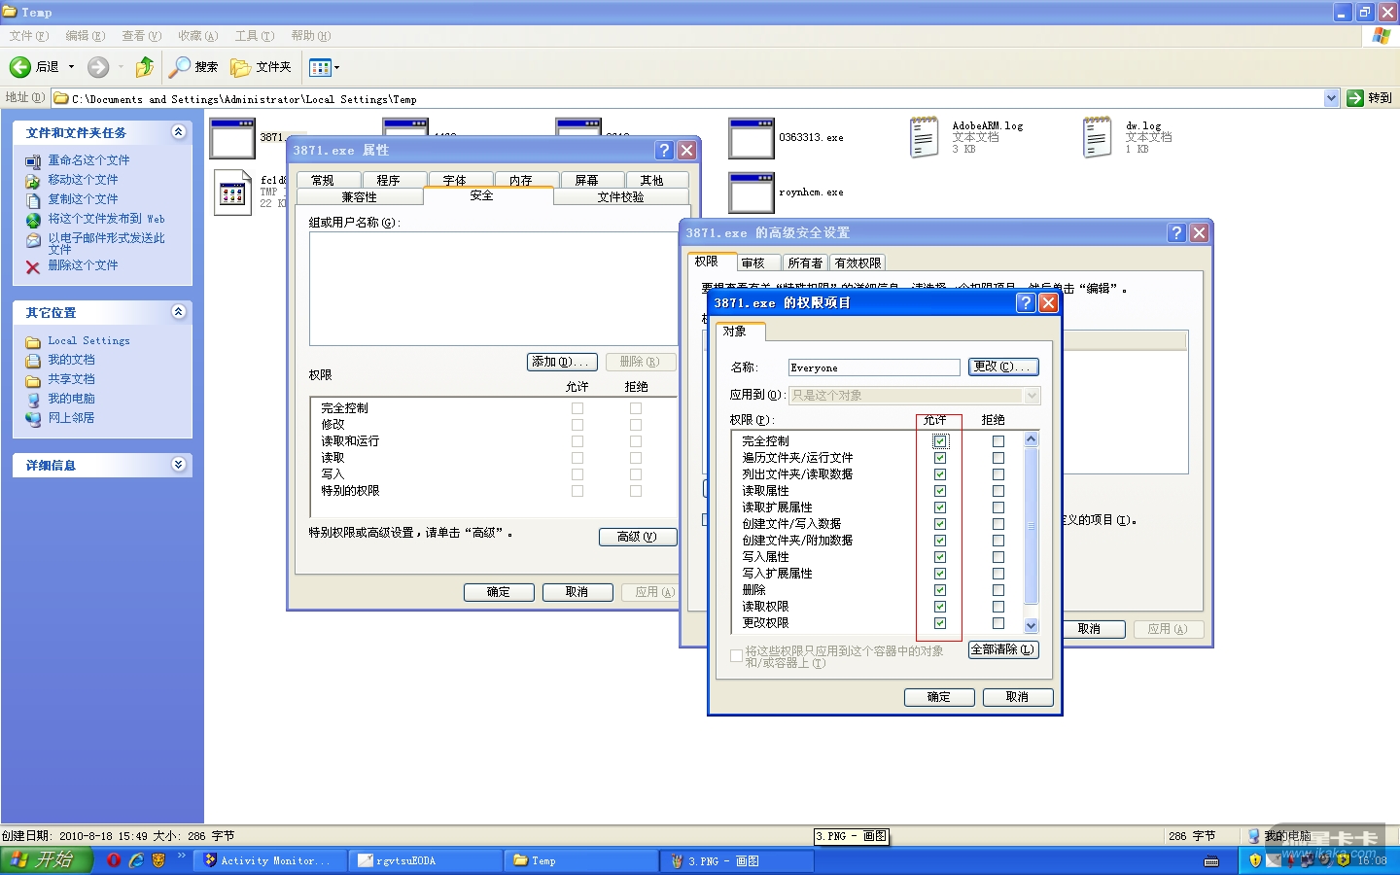Click the 移动这个文件 task icon
The width and height of the screenshot is (1400, 875).
click(33, 181)
